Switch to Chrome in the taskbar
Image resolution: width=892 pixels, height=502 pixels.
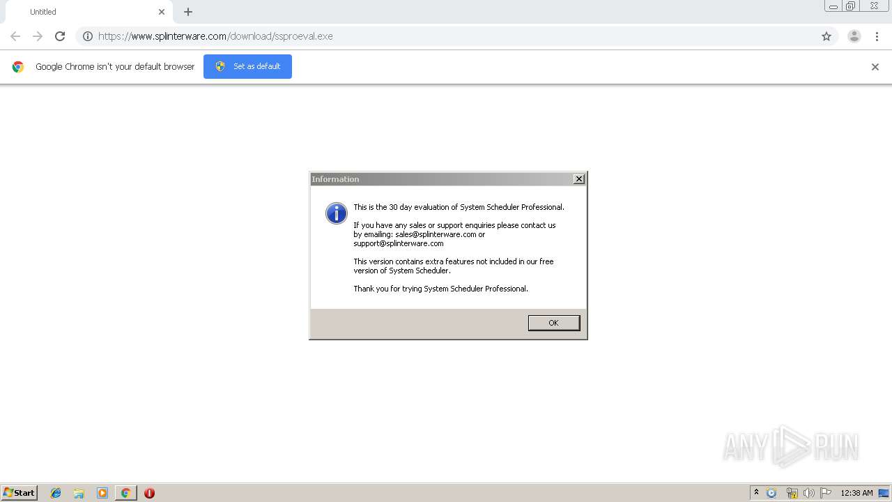(126, 493)
